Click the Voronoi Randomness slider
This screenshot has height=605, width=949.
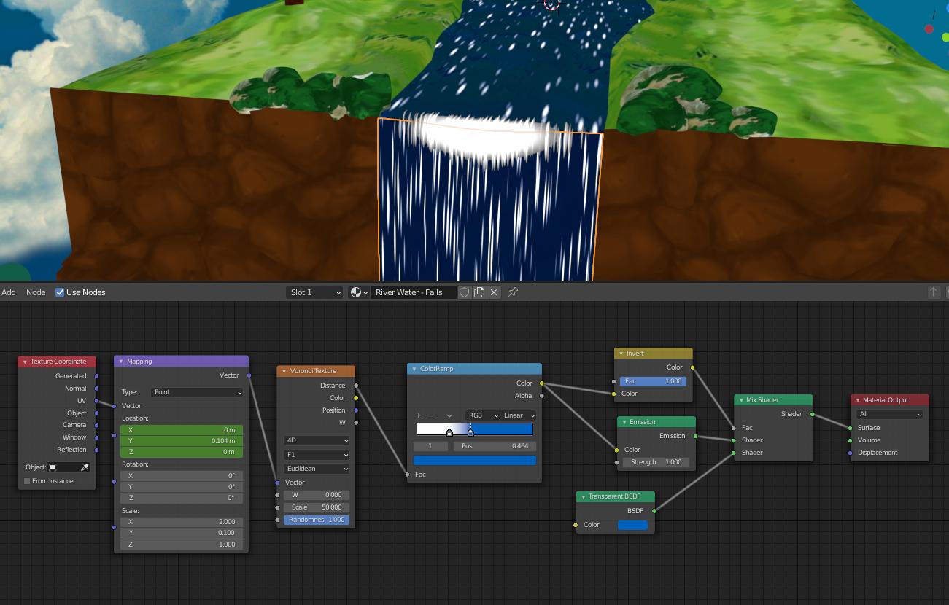pos(317,520)
